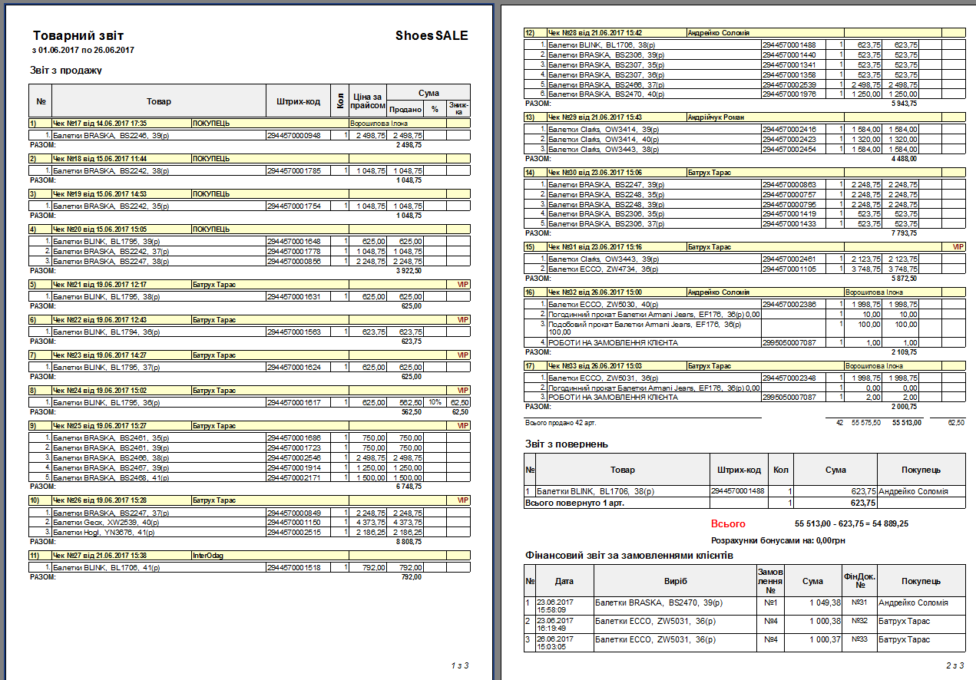Image resolution: width=976 pixels, height=680 pixels.
Task: Click the 10% discount cell in Чек №24
Action: (x=435, y=402)
